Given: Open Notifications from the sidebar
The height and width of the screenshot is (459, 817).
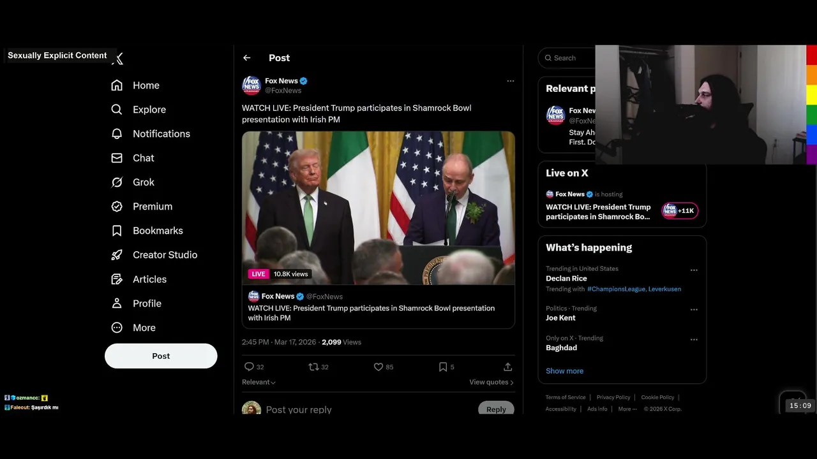Looking at the screenshot, I should (x=117, y=134).
